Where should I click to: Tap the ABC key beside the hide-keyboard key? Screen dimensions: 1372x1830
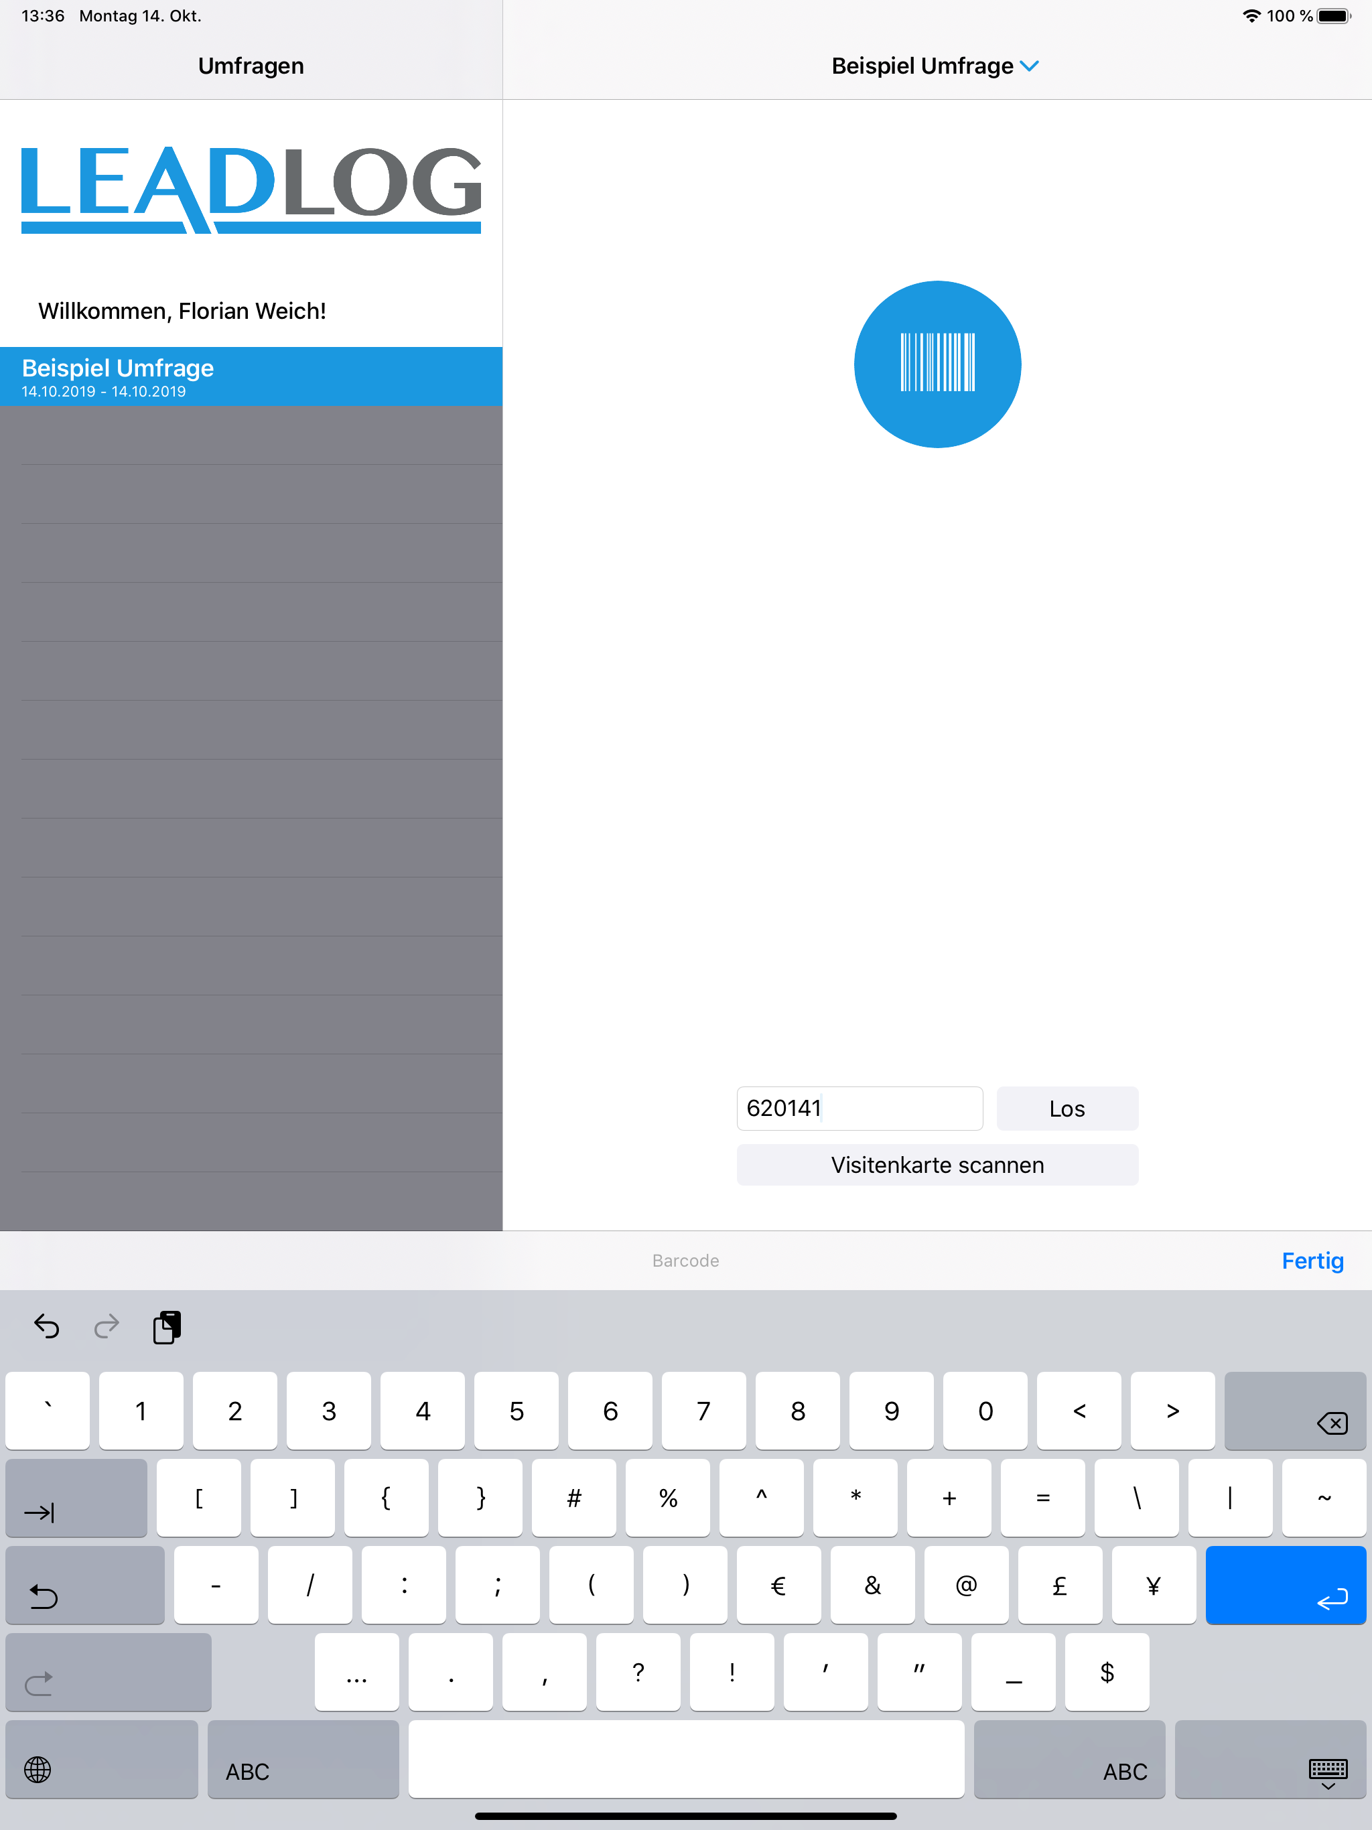tap(1069, 1759)
